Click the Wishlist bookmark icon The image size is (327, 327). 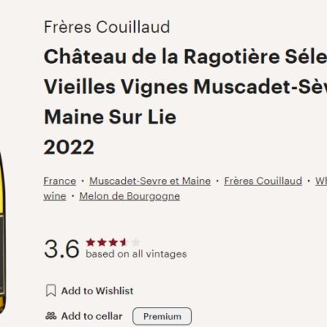click(51, 290)
